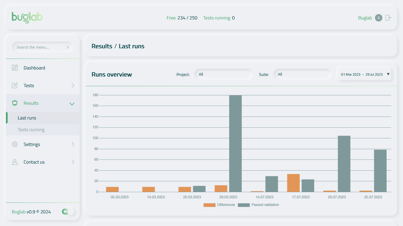This screenshot has width=403, height=226.
Task: Open the Contact us menu item
Action: (43, 162)
